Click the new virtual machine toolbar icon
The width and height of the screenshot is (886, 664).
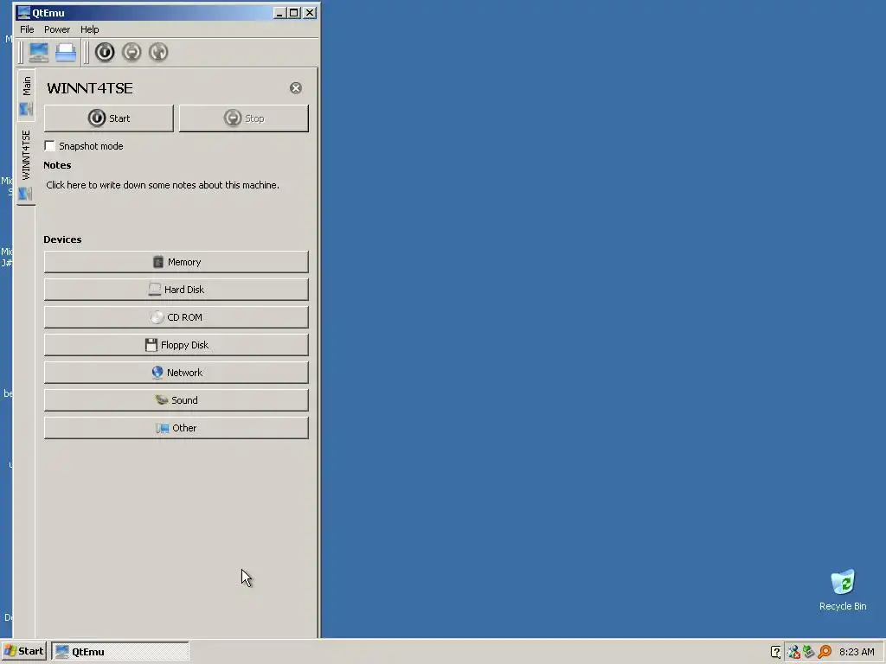click(38, 53)
